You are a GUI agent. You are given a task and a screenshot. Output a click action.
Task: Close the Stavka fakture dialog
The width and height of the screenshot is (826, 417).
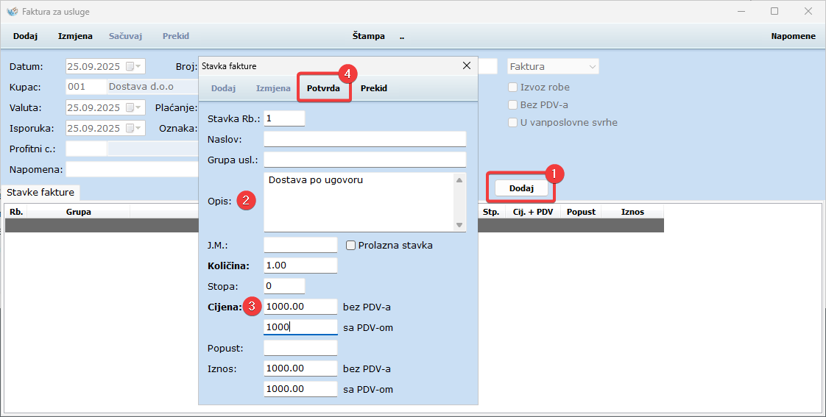coord(466,65)
